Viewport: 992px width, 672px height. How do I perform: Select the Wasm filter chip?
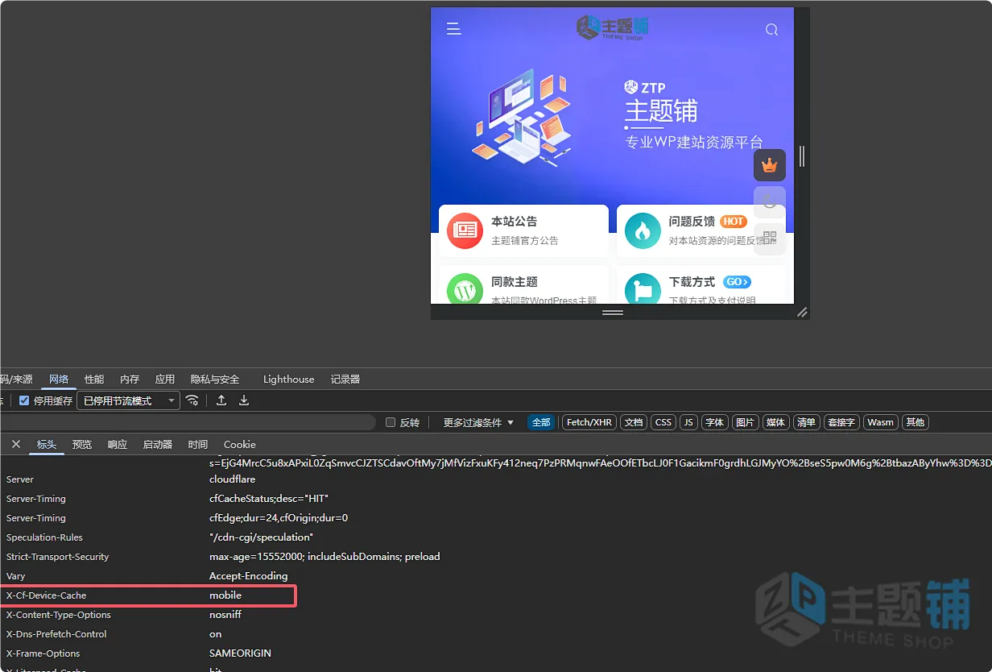click(x=880, y=422)
